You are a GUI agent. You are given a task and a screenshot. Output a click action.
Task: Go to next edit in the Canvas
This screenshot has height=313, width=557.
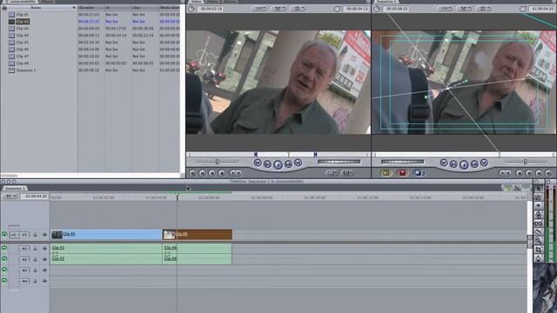(484, 163)
